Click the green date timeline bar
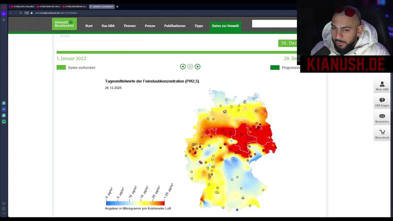Image resolution: width=393 pixels, height=221 pixels. pyautogui.click(x=177, y=52)
